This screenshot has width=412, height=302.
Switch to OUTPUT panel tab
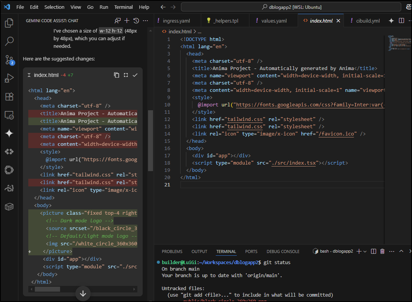click(199, 251)
